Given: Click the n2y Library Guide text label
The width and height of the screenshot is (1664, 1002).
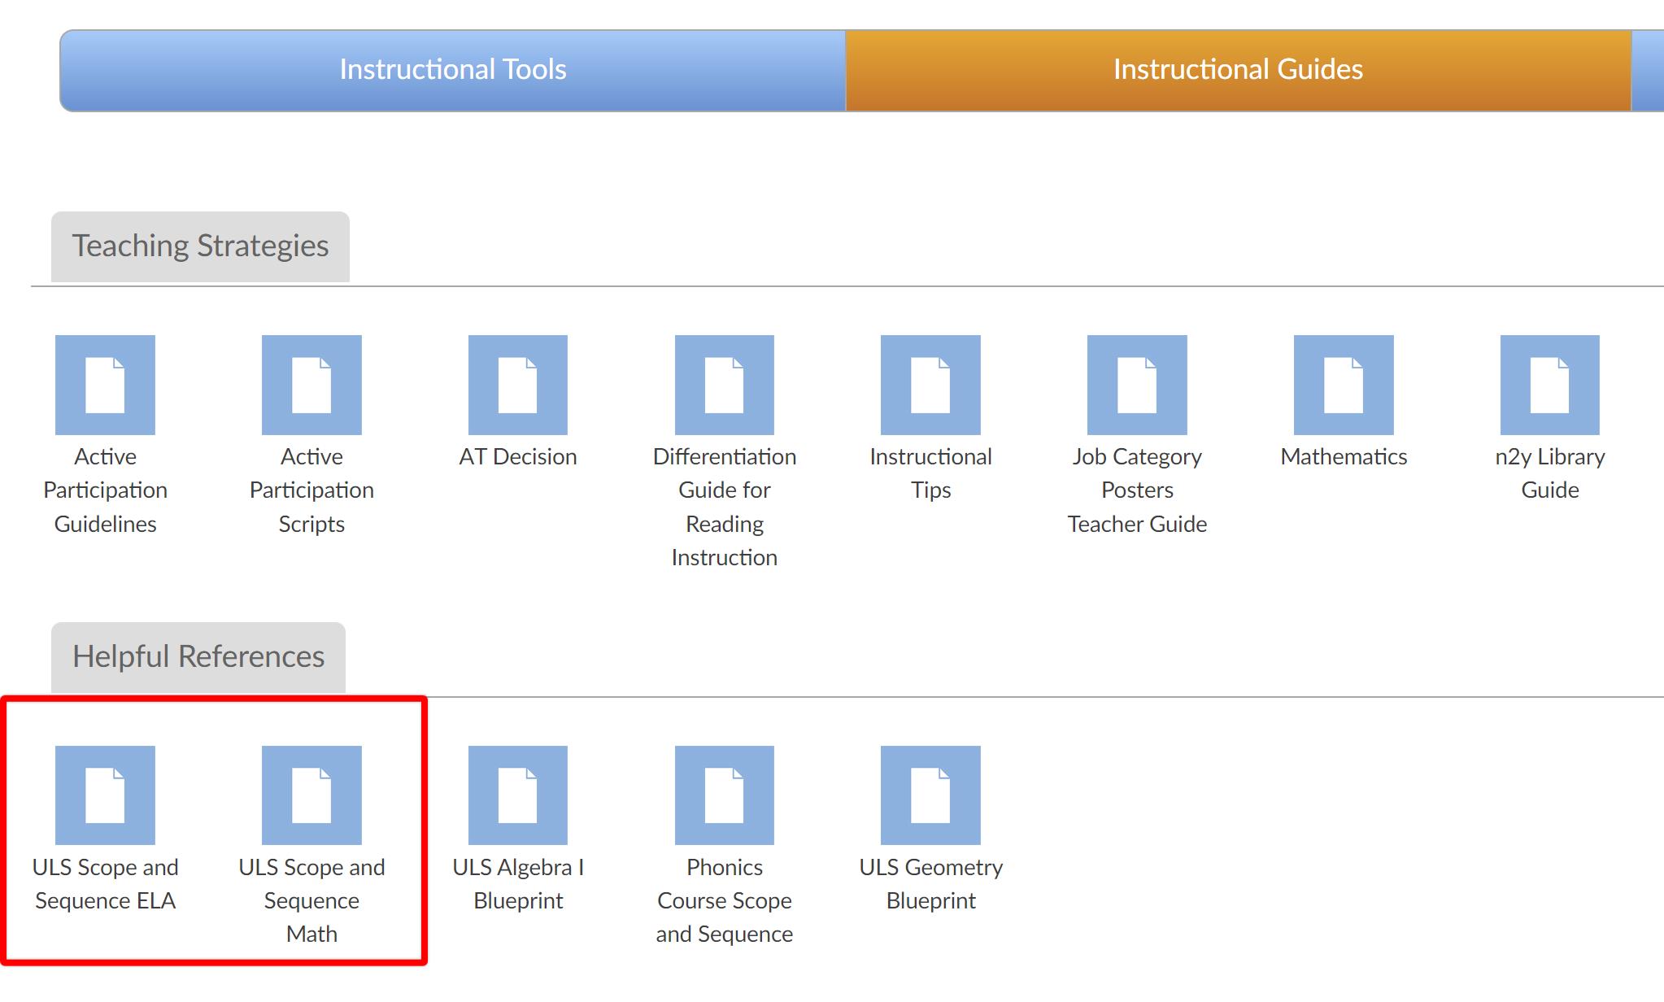Looking at the screenshot, I should [1550, 473].
